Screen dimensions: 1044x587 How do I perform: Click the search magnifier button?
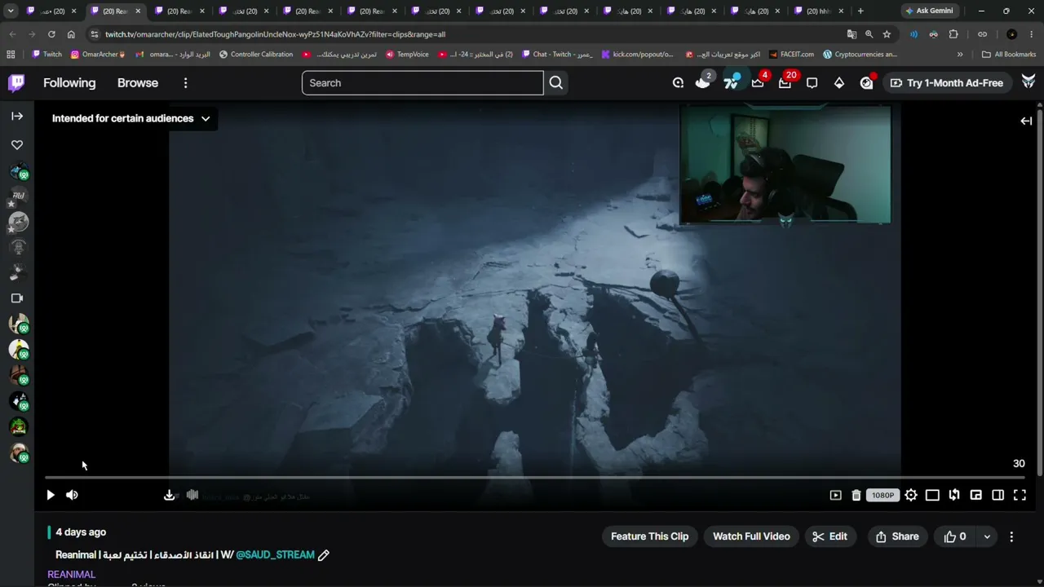point(556,83)
